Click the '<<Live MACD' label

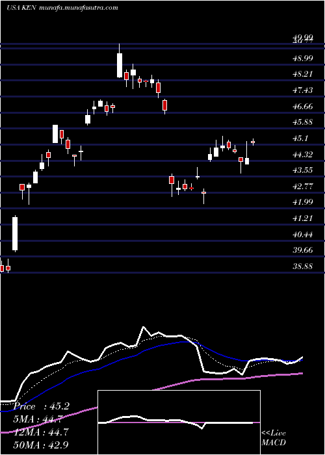click(x=274, y=437)
